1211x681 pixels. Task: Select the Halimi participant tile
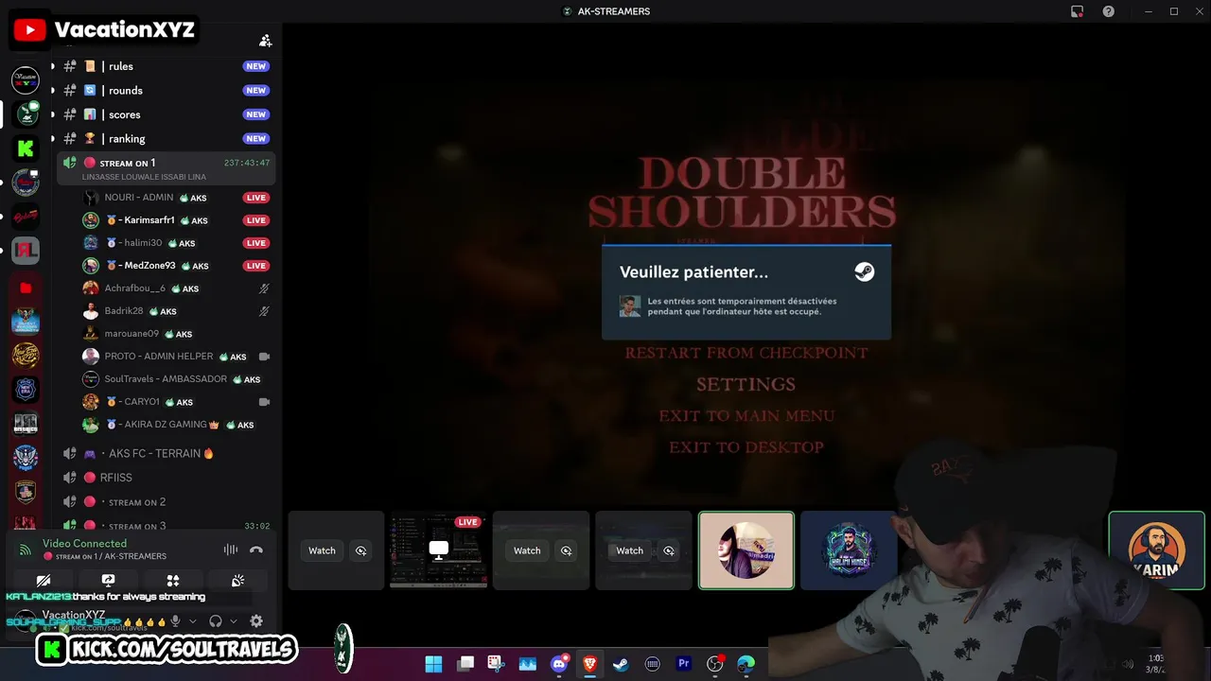pos(849,550)
